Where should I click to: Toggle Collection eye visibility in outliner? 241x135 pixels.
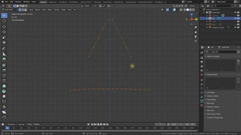tap(235, 12)
